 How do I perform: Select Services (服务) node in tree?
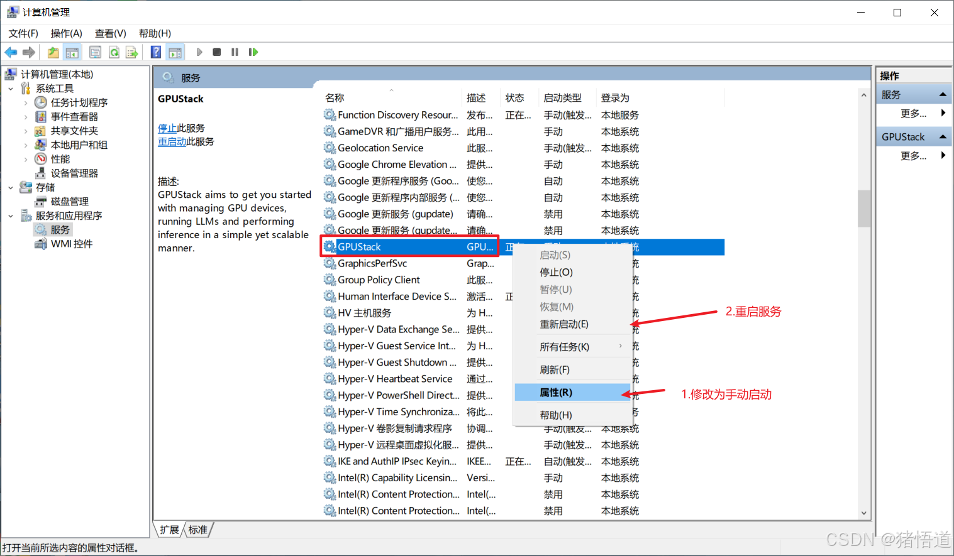(x=60, y=230)
